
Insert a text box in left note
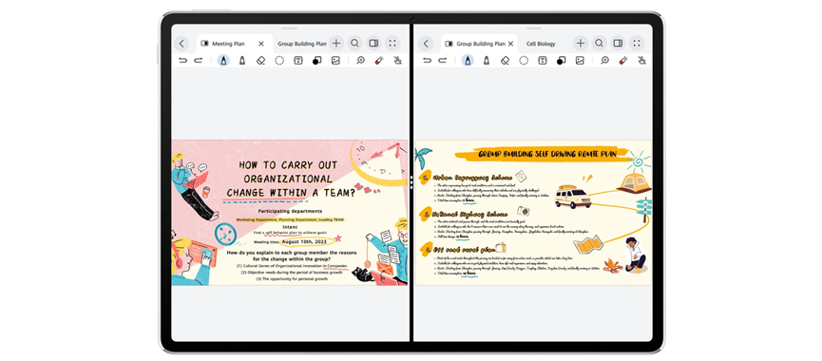pos(297,60)
